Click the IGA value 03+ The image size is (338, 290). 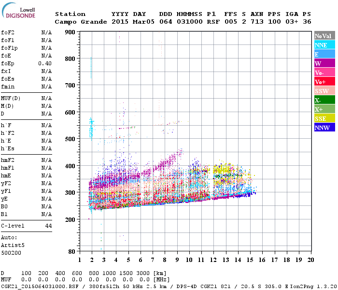pyautogui.click(x=292, y=22)
